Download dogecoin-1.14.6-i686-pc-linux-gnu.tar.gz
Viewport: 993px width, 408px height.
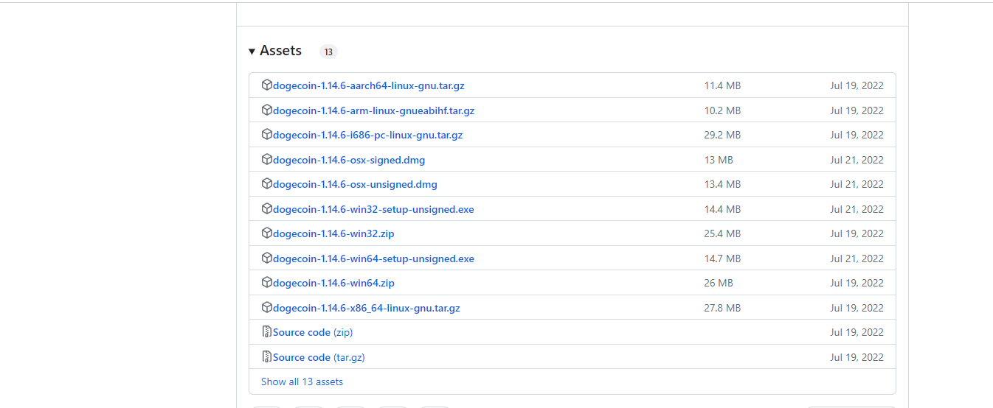pyautogui.click(x=368, y=136)
